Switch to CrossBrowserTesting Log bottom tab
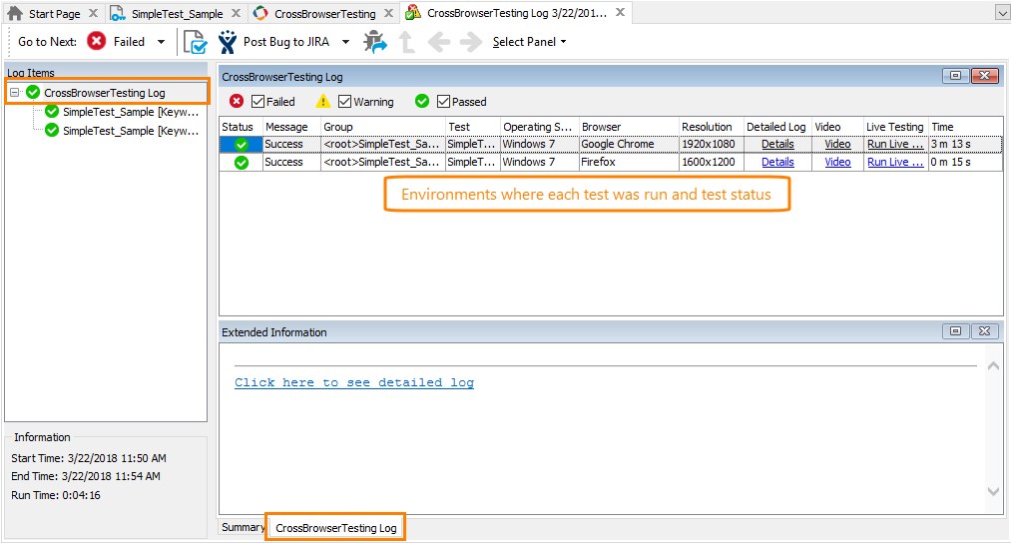 click(336, 527)
